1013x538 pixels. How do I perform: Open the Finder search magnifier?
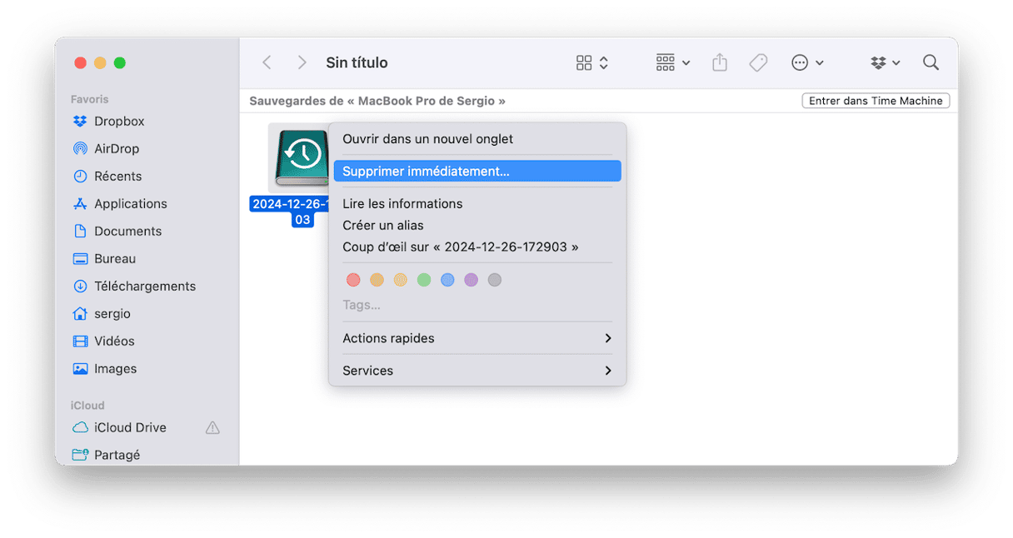pos(931,62)
